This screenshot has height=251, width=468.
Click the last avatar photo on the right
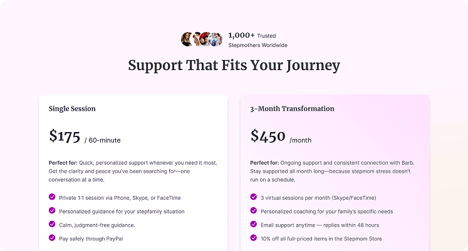coord(216,39)
